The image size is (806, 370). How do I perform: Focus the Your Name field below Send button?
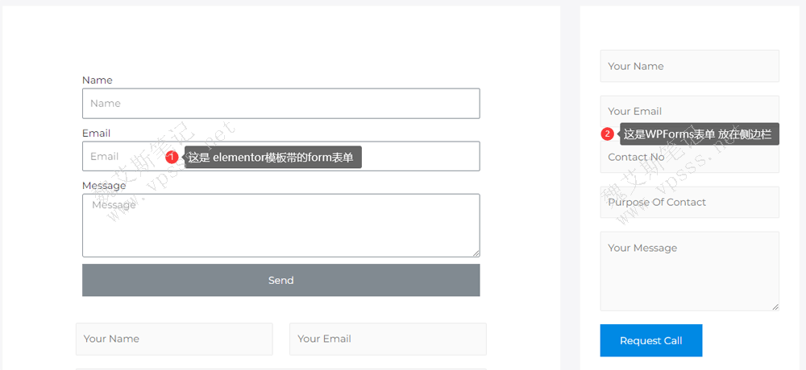(x=174, y=339)
